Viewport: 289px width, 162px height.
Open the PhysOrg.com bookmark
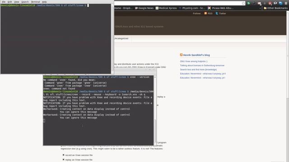coord(192,8)
